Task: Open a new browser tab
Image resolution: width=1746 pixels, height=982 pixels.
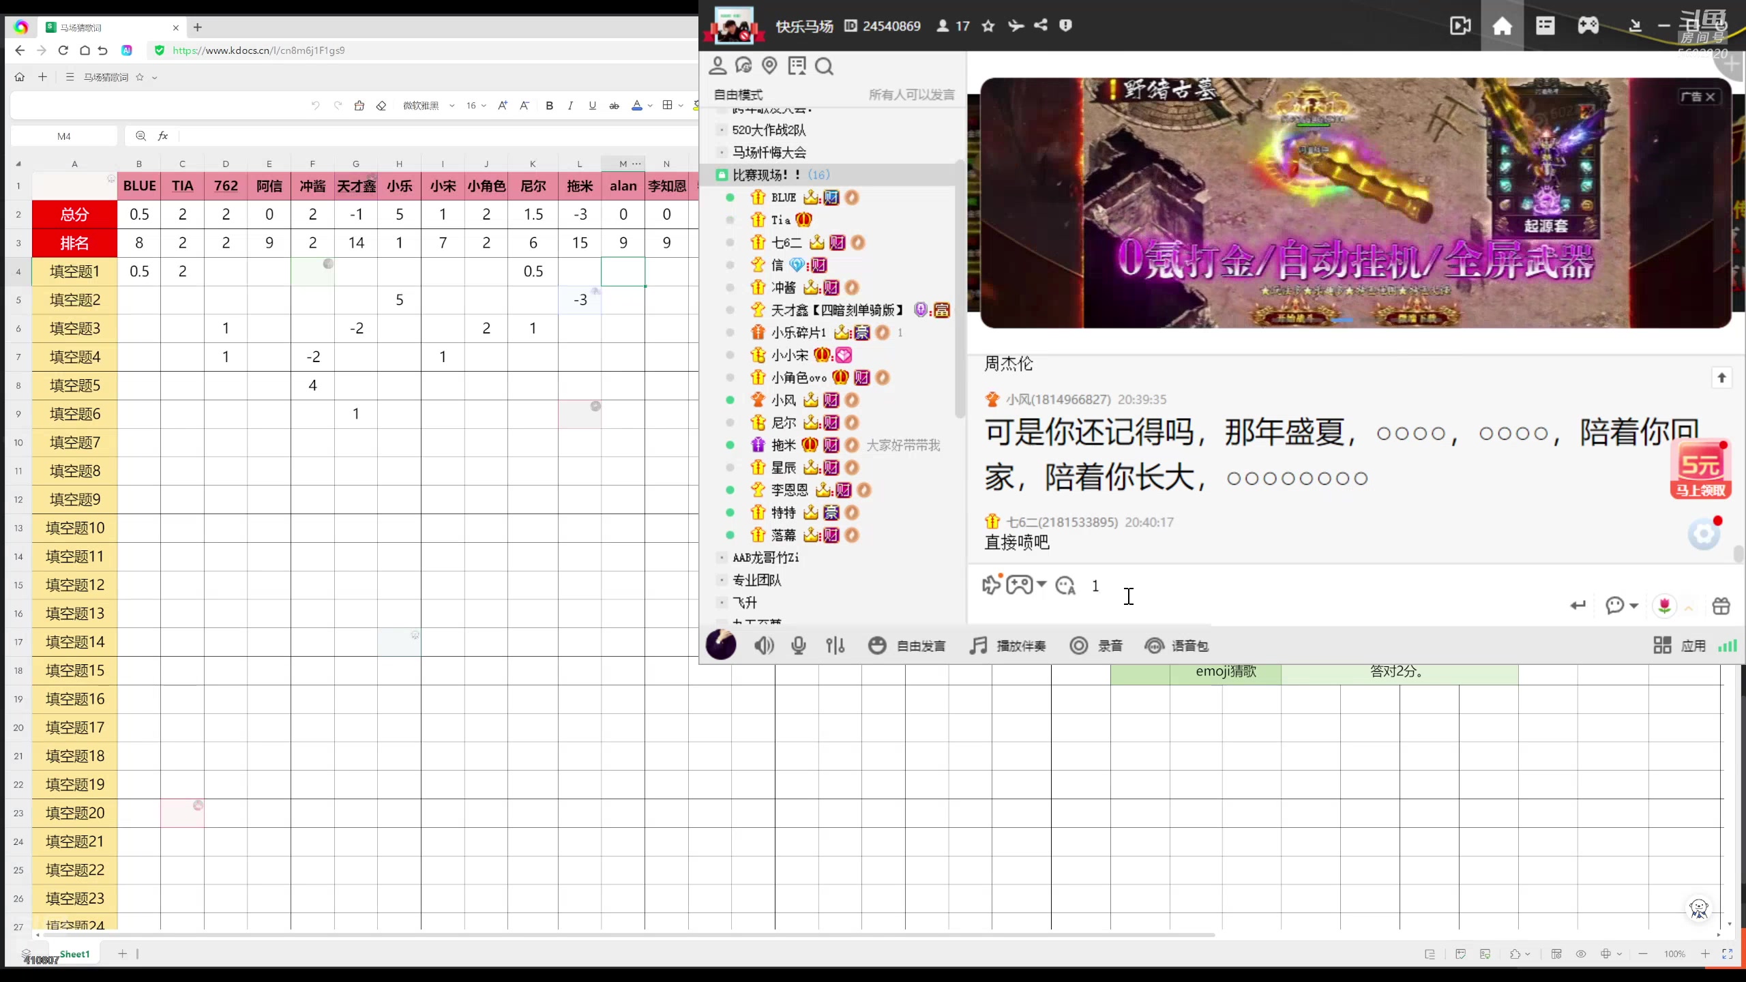Action: (198, 27)
